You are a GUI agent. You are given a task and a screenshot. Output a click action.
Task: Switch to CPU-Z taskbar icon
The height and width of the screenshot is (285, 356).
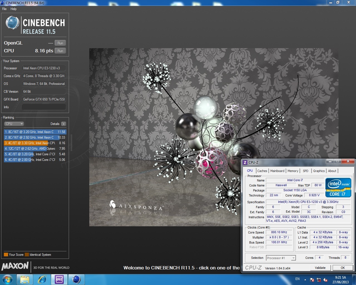point(59,279)
